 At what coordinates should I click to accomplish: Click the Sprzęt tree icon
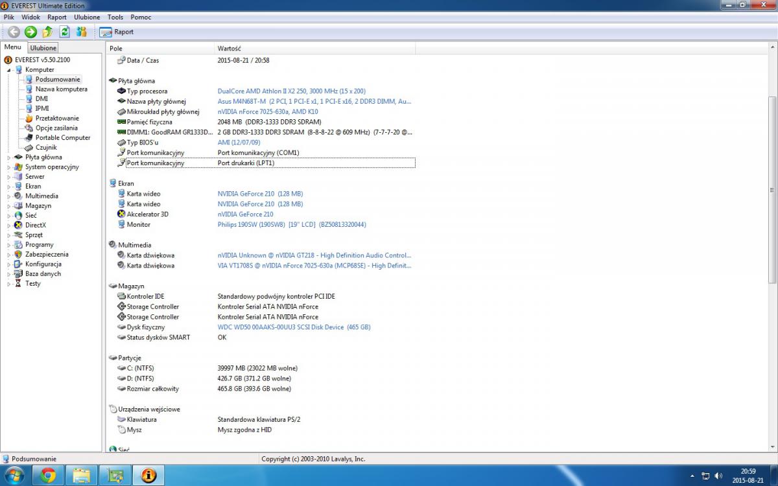click(x=18, y=235)
